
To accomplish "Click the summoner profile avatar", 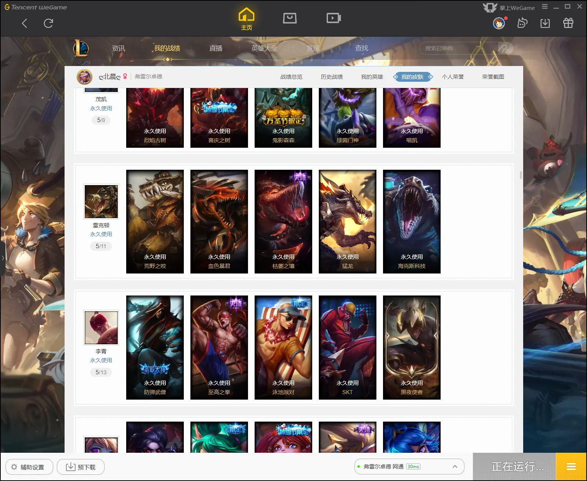I will tap(84, 77).
